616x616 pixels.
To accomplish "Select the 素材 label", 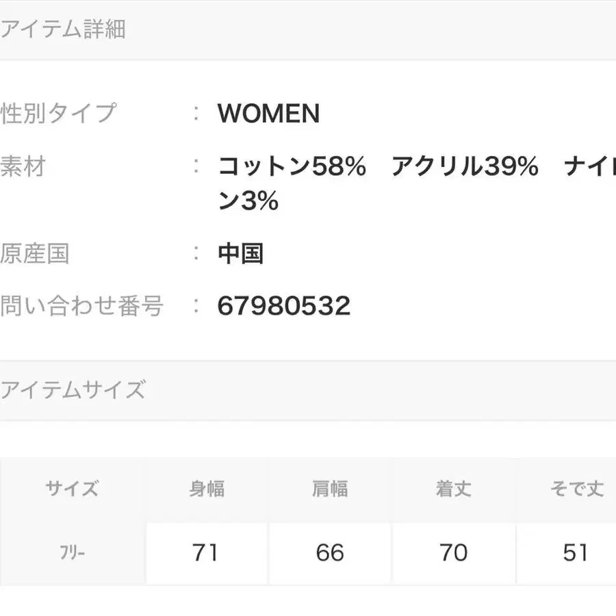I will [x=23, y=166].
